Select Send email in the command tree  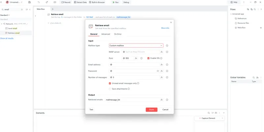(x=13, y=28)
